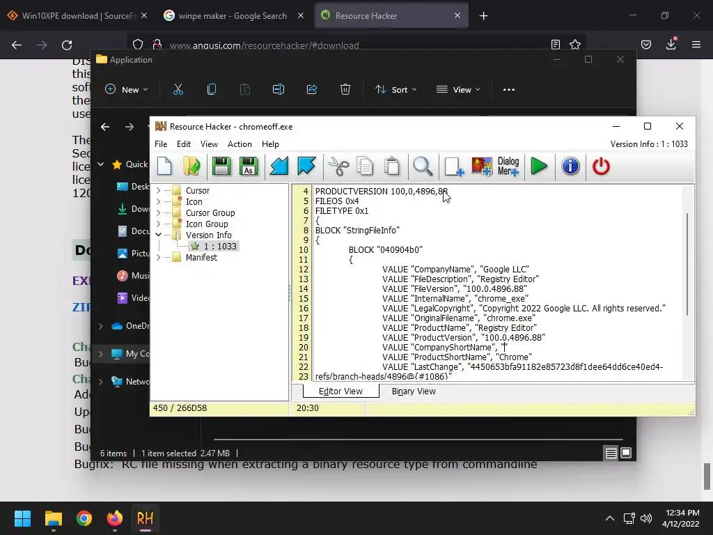Open the Help menu in Resource Hacker

click(270, 144)
